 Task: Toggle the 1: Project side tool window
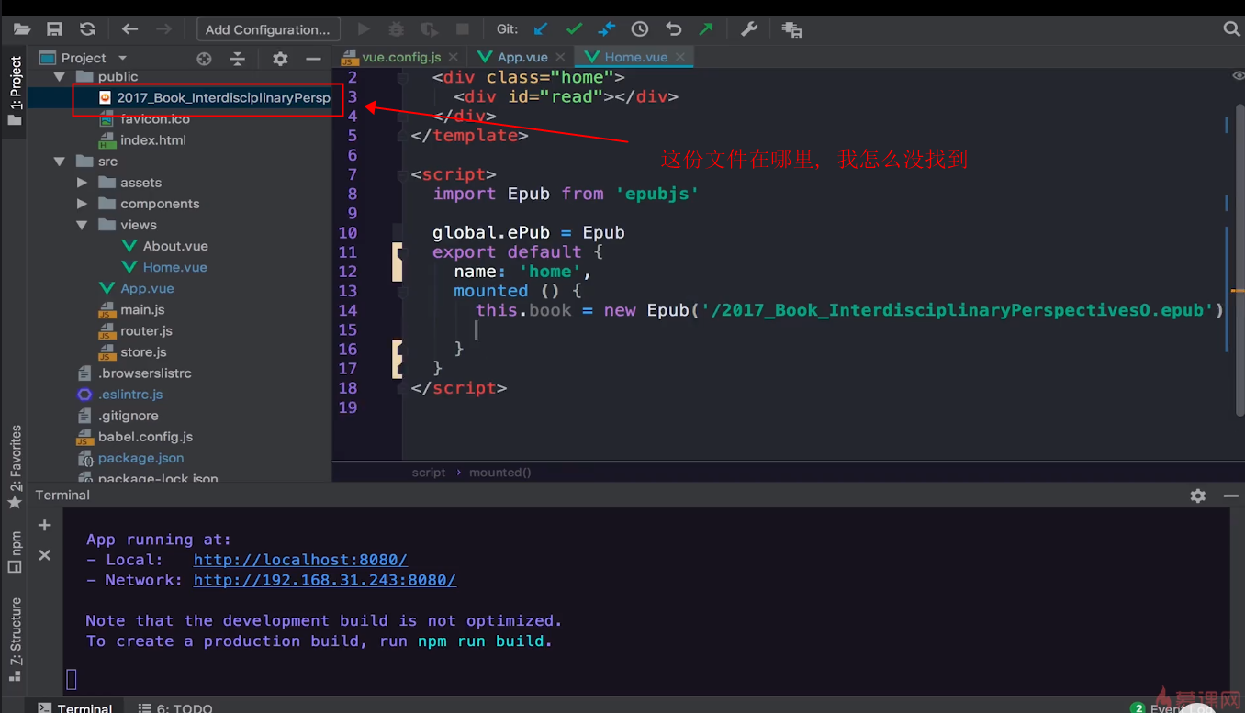[x=15, y=92]
